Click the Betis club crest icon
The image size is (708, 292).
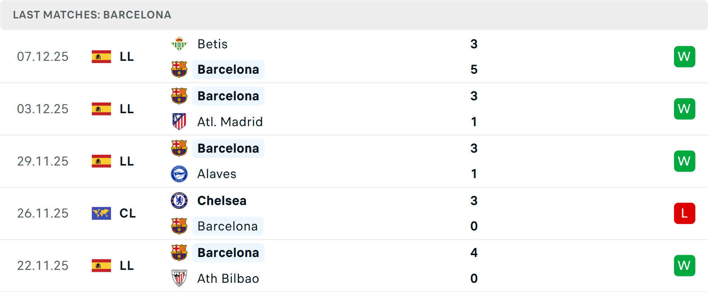pos(179,44)
